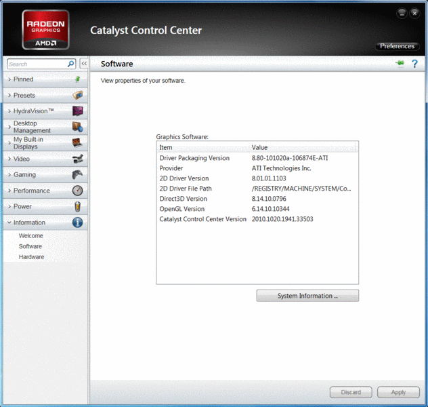Click the AMD Radeon Graphics logo

[x=45, y=30]
